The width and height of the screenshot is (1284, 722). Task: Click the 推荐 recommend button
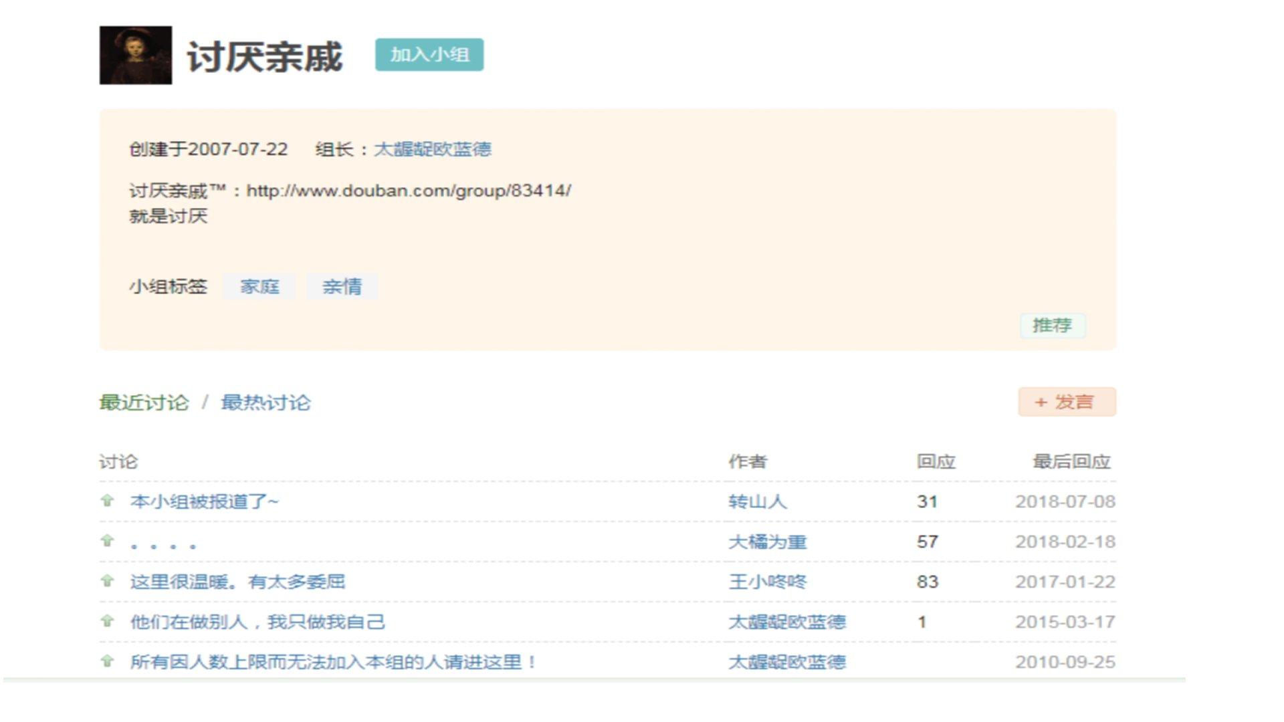click(x=1052, y=326)
